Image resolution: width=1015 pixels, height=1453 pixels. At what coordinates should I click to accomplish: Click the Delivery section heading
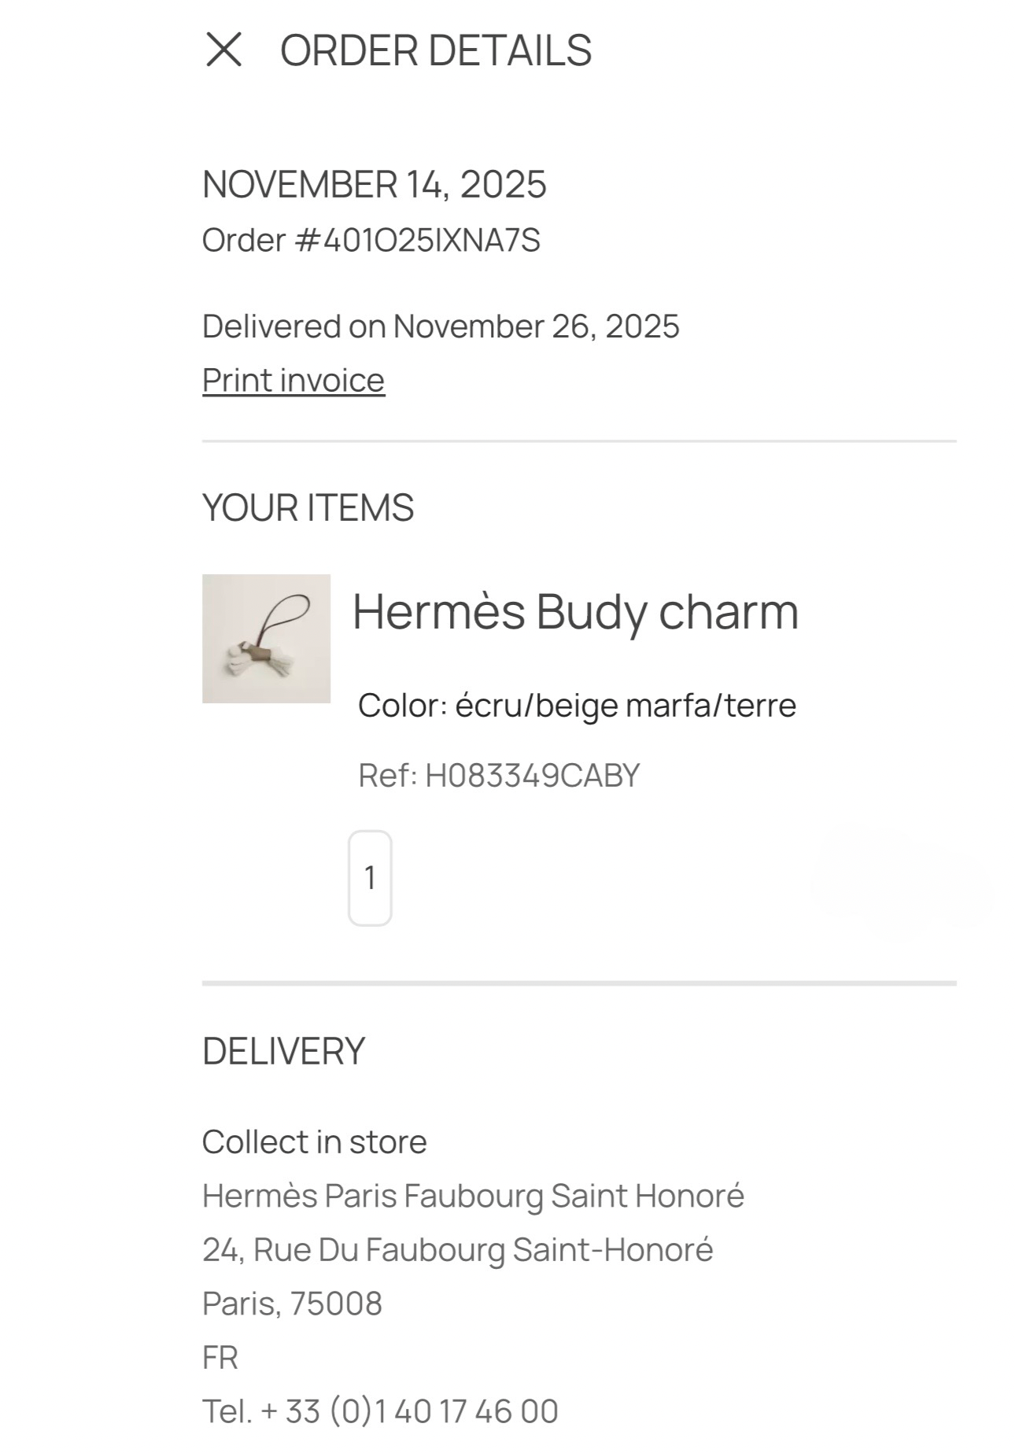(283, 1052)
